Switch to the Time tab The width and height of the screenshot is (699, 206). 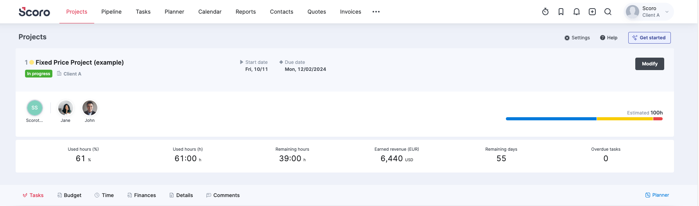[x=104, y=195]
